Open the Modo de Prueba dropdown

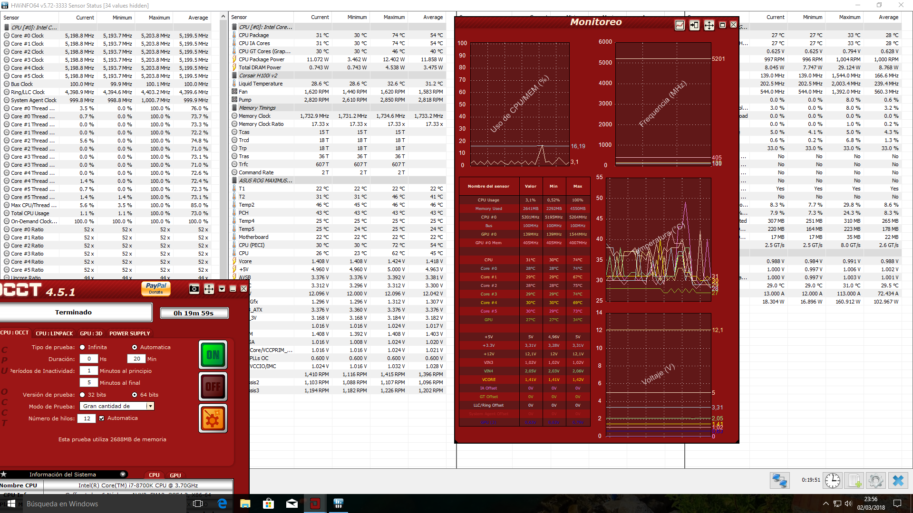click(x=117, y=407)
